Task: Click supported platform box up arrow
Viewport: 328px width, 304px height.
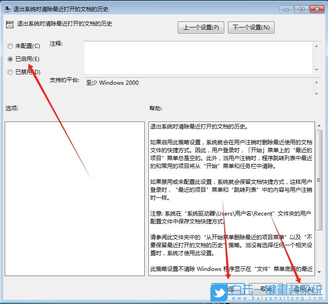Action: tap(316, 82)
